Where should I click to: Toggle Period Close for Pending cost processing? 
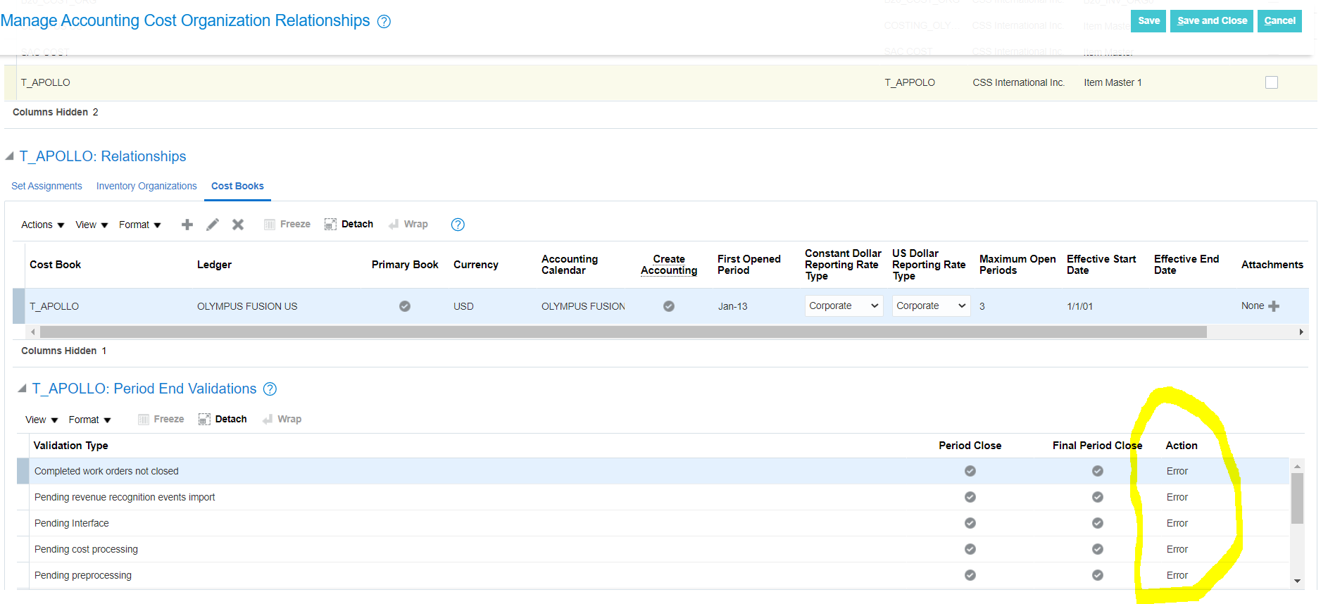[x=970, y=549]
